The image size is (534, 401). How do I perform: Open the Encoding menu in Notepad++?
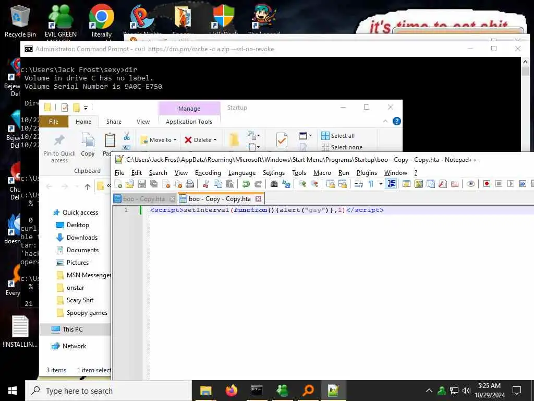(208, 173)
